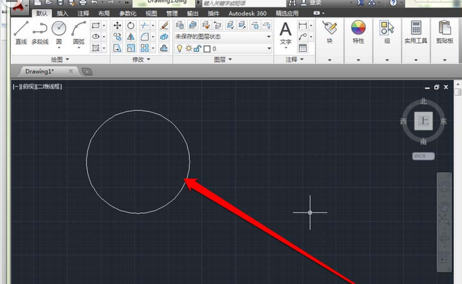462x284 pixels.
Task: Click the 上 (Top) face of ViewCube
Action: tap(423, 121)
